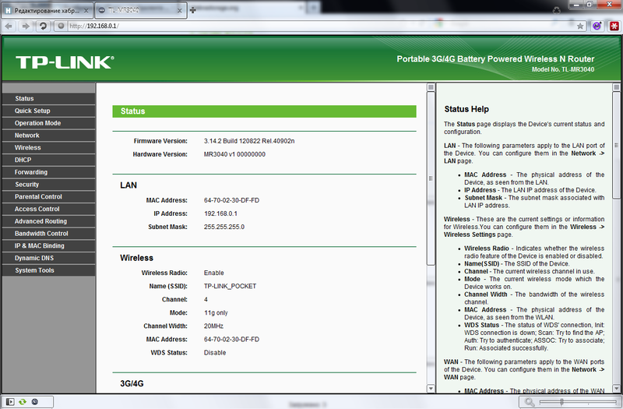Click the site info globe icon

click(x=61, y=26)
